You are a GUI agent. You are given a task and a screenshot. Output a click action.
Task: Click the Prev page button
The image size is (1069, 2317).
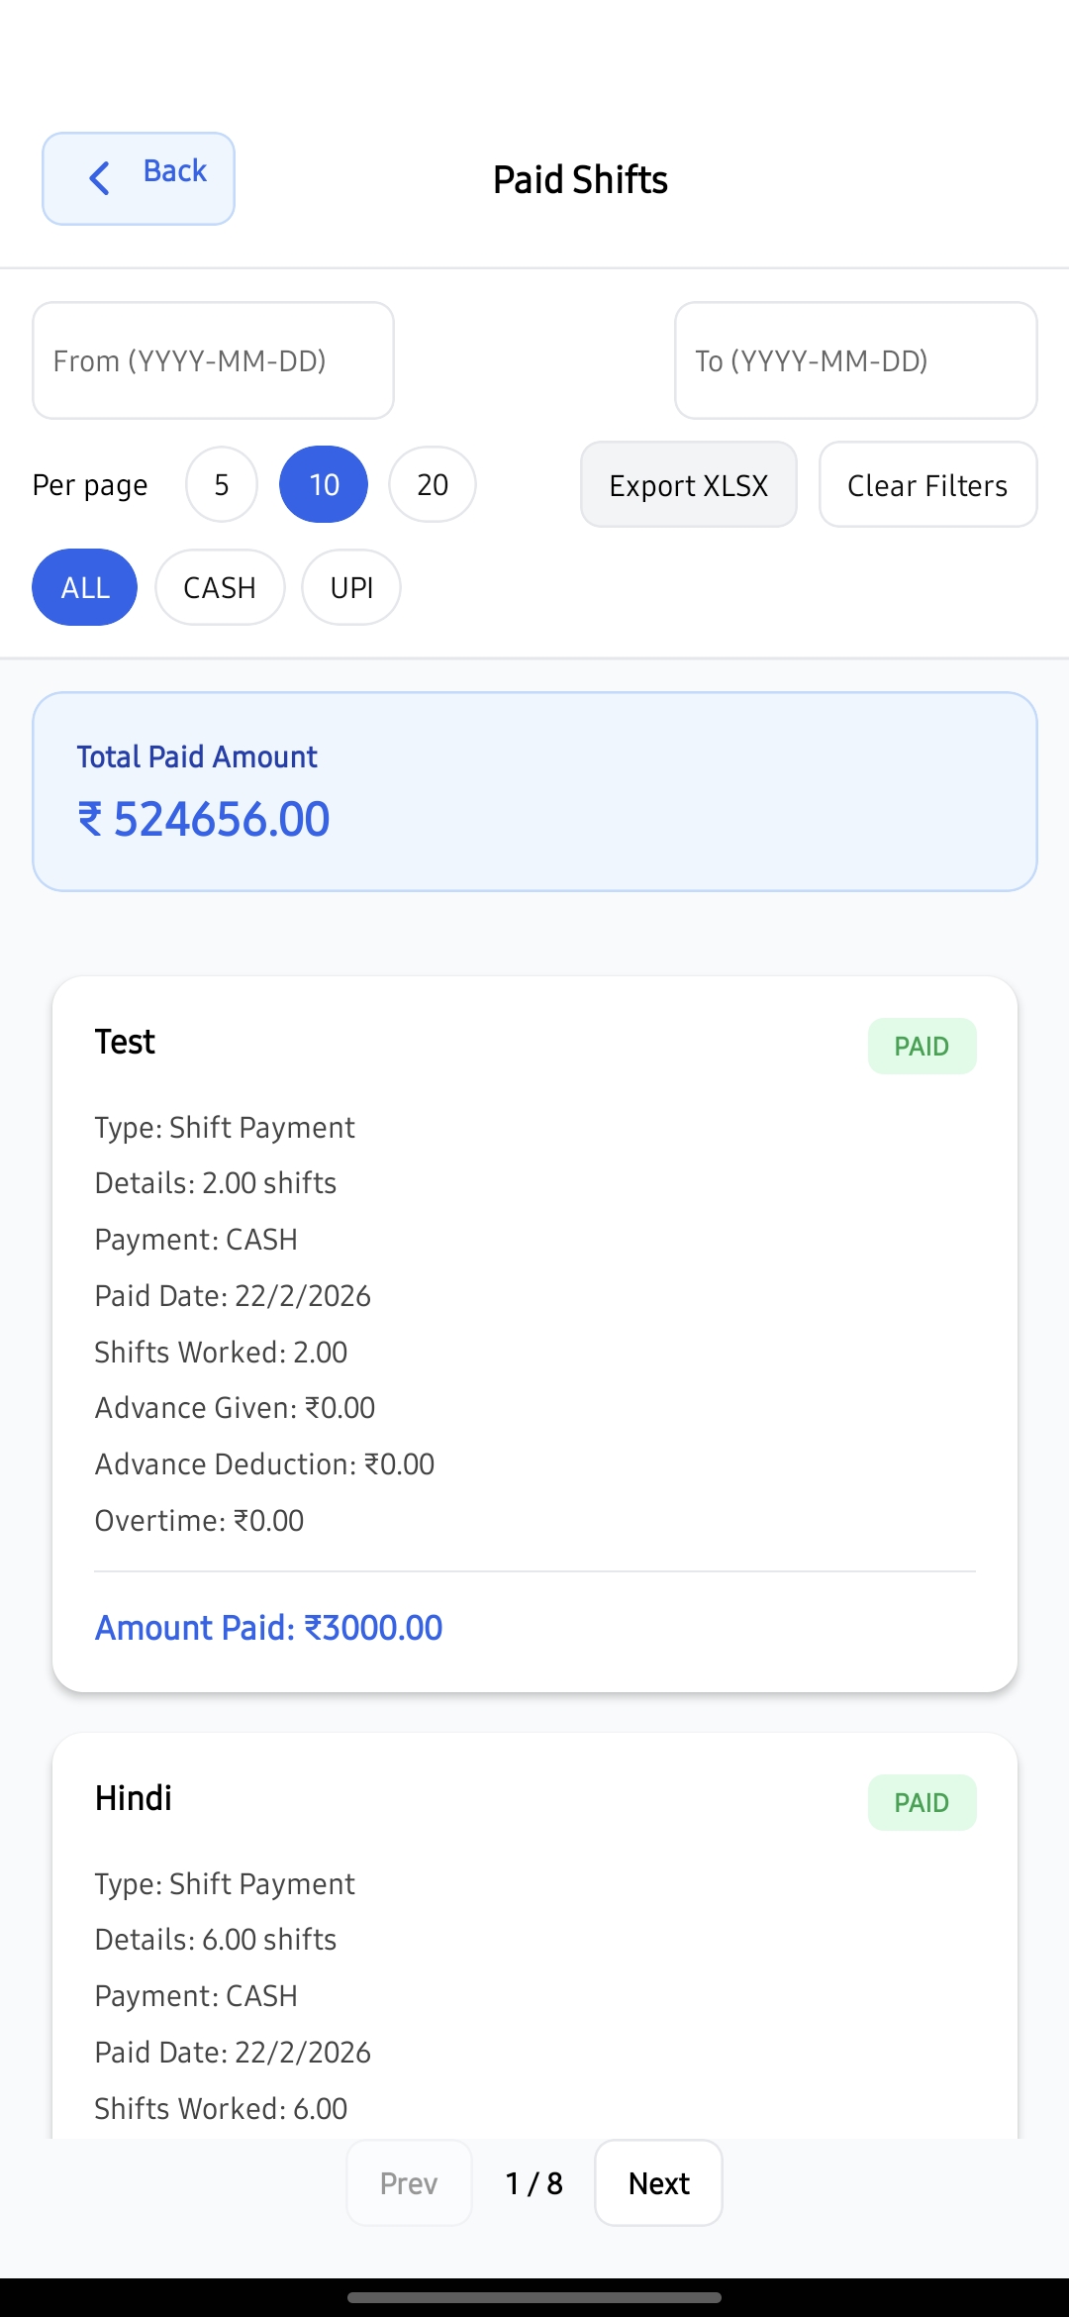tap(409, 2183)
